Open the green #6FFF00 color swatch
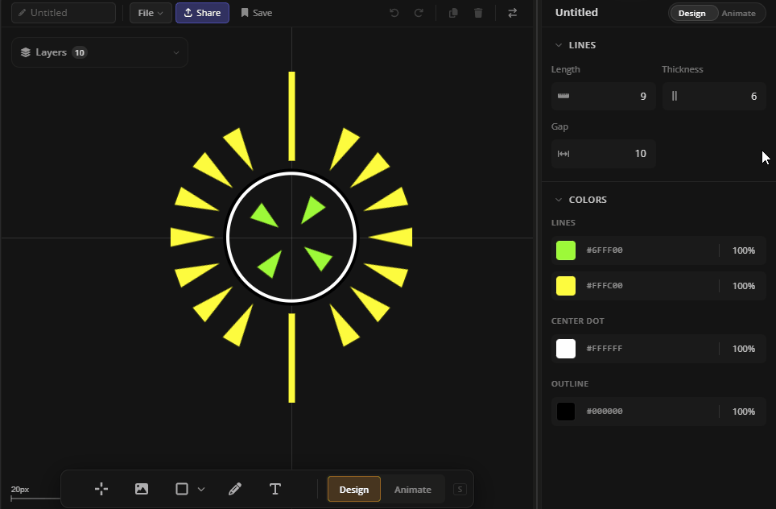Screen dimensions: 776x509 click(566, 250)
